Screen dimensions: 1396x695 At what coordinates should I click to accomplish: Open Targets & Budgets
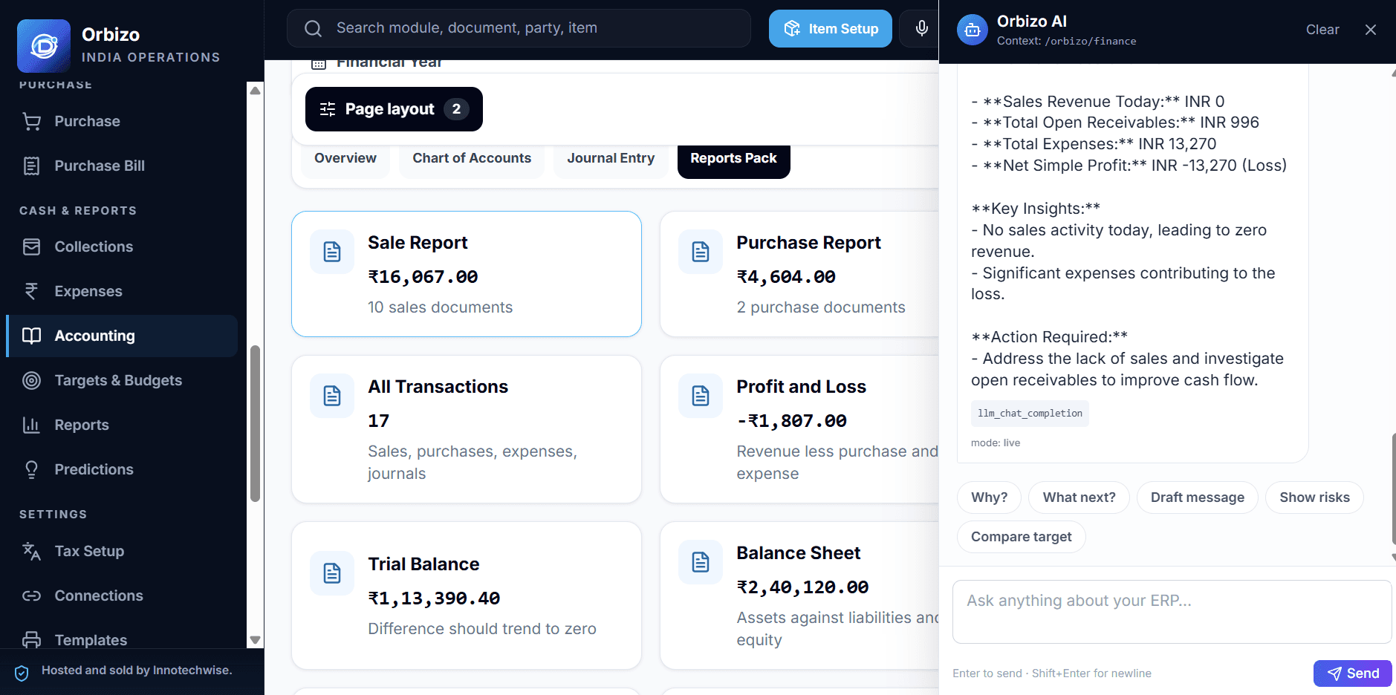pyautogui.click(x=122, y=380)
